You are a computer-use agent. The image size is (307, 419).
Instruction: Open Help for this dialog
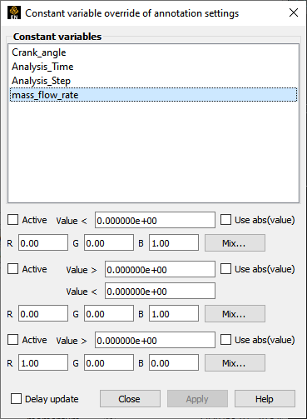coord(265,399)
